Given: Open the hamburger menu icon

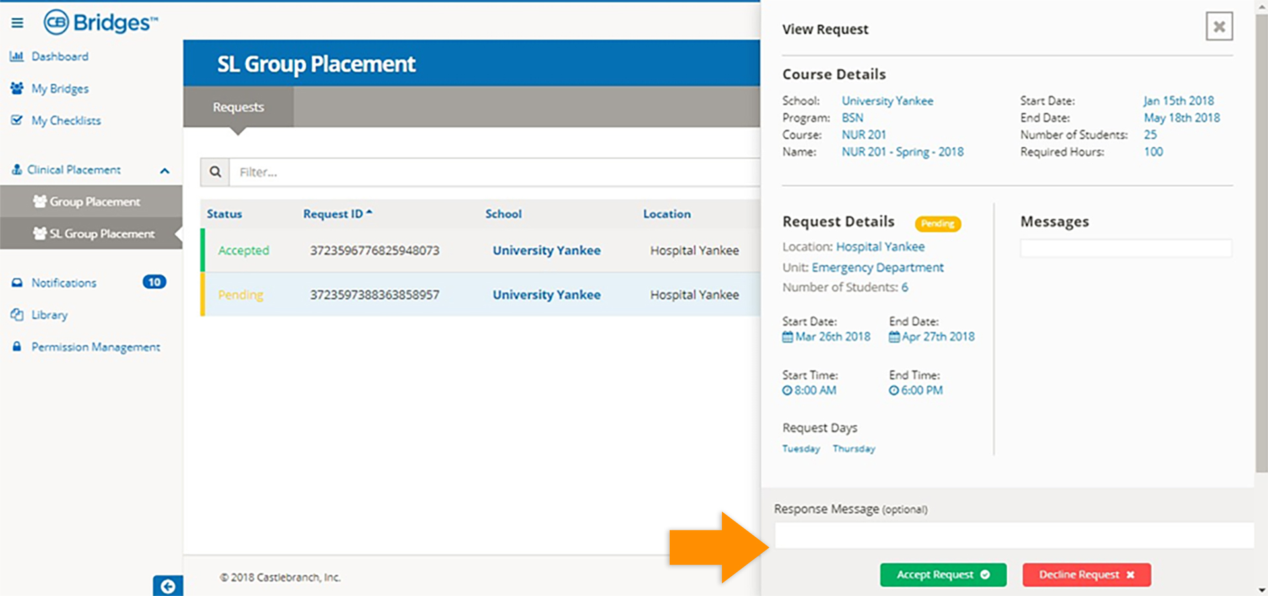Looking at the screenshot, I should [17, 23].
